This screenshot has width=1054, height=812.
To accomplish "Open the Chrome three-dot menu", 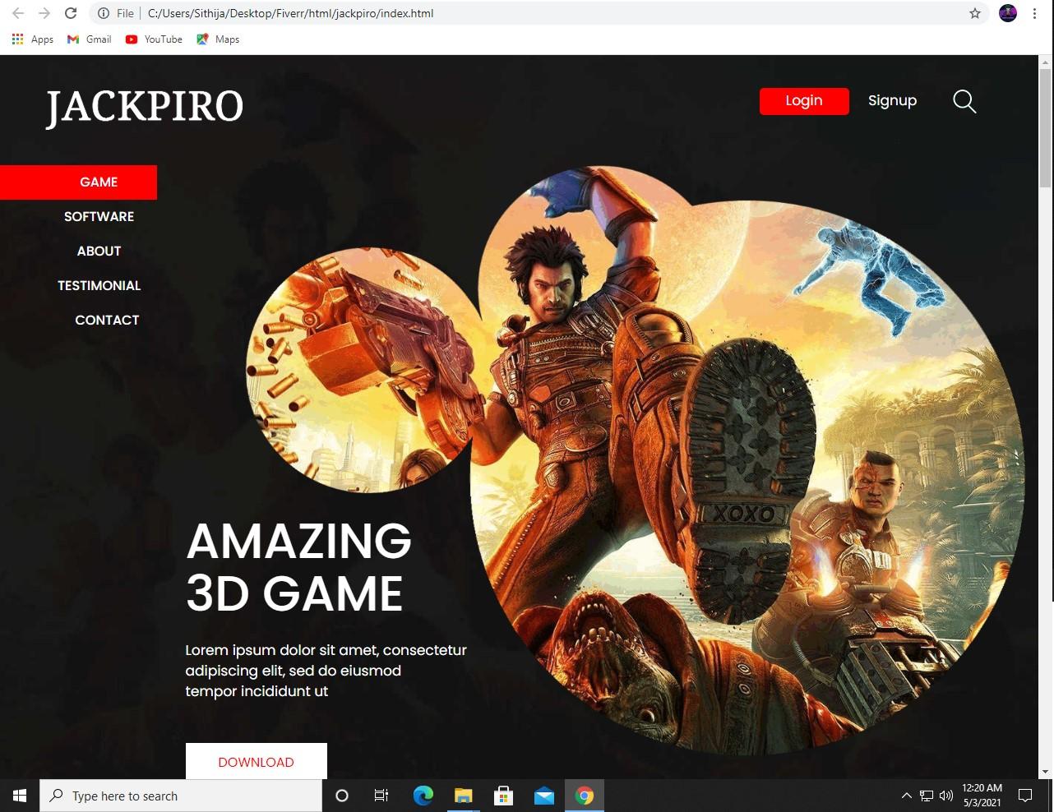I will 1034,13.
